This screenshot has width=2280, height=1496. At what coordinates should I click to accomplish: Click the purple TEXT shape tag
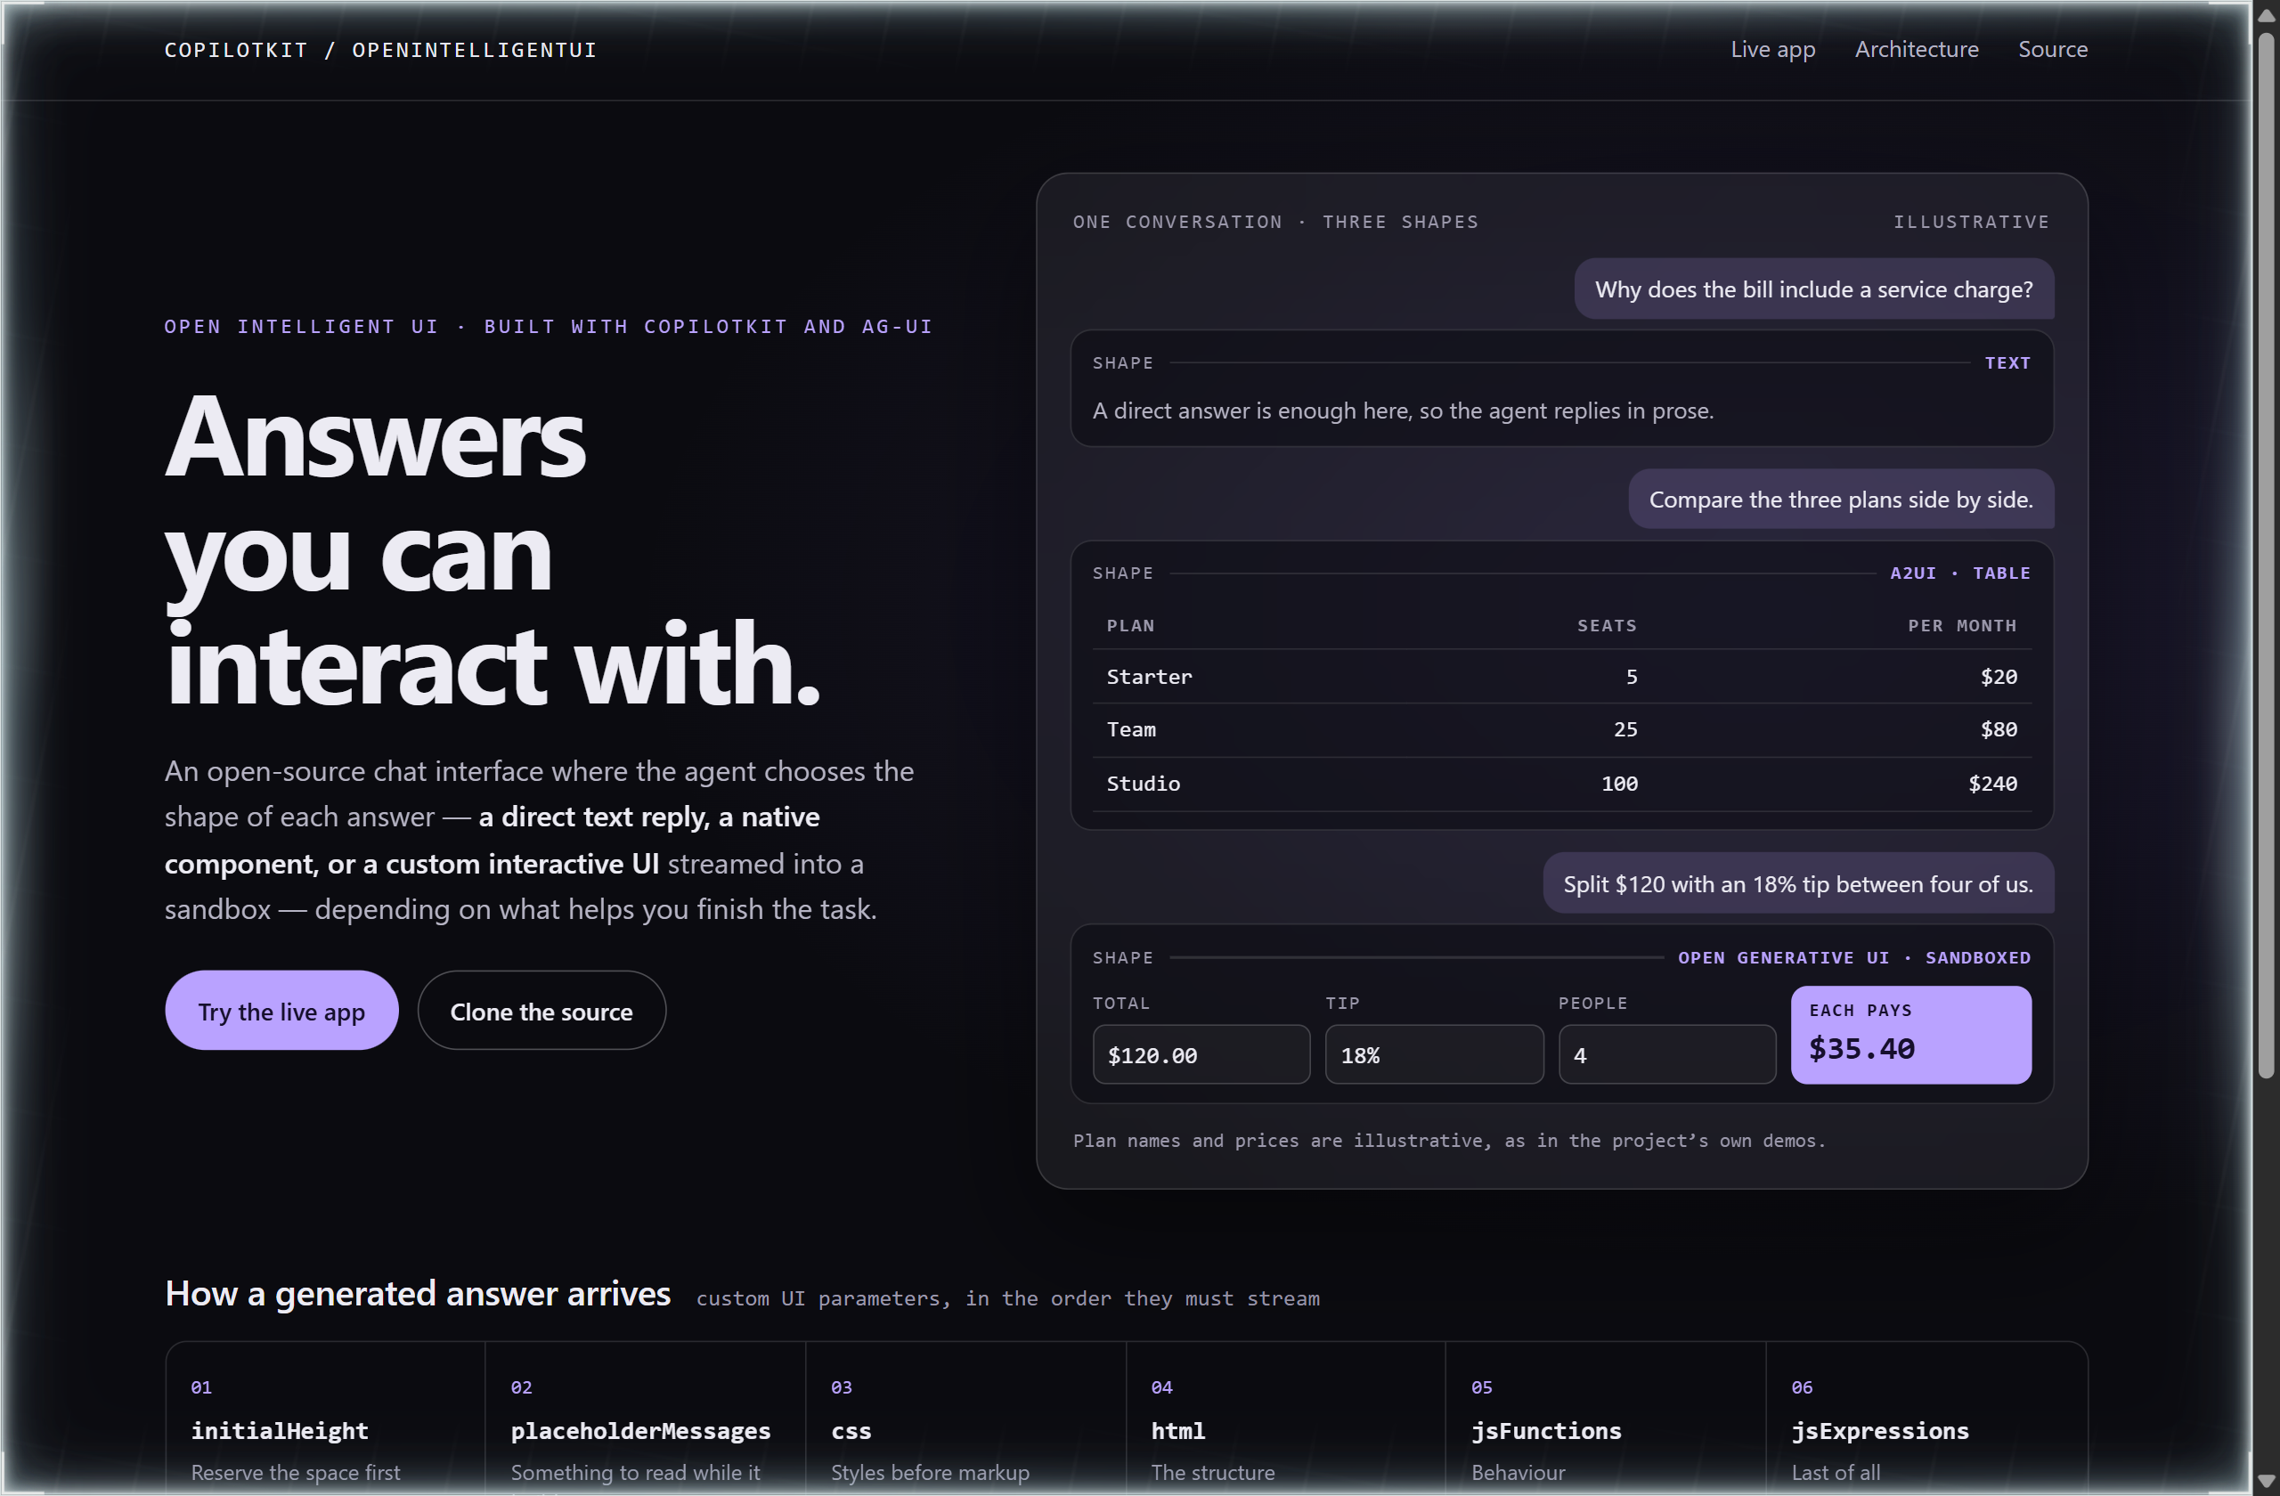tap(2007, 362)
